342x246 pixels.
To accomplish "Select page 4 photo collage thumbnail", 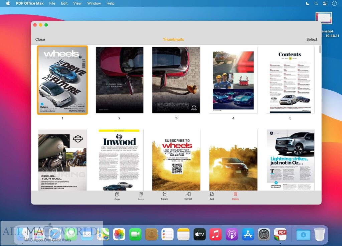I will (x=233, y=80).
